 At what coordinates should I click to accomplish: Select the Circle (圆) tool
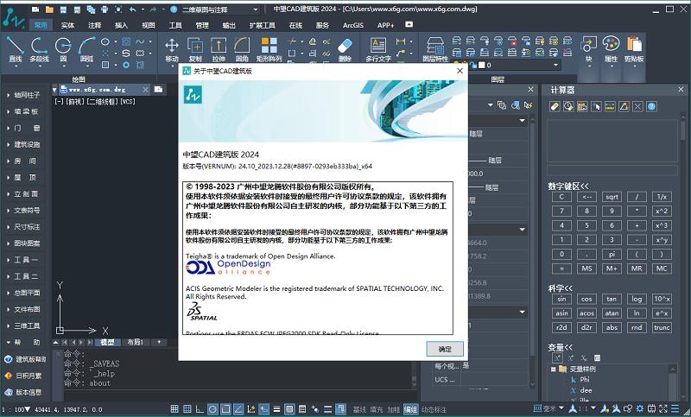[63, 49]
